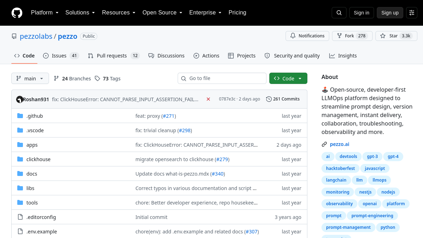423x238 pixels.
Task: Select the nestjs topic tag
Action: tap(365, 192)
